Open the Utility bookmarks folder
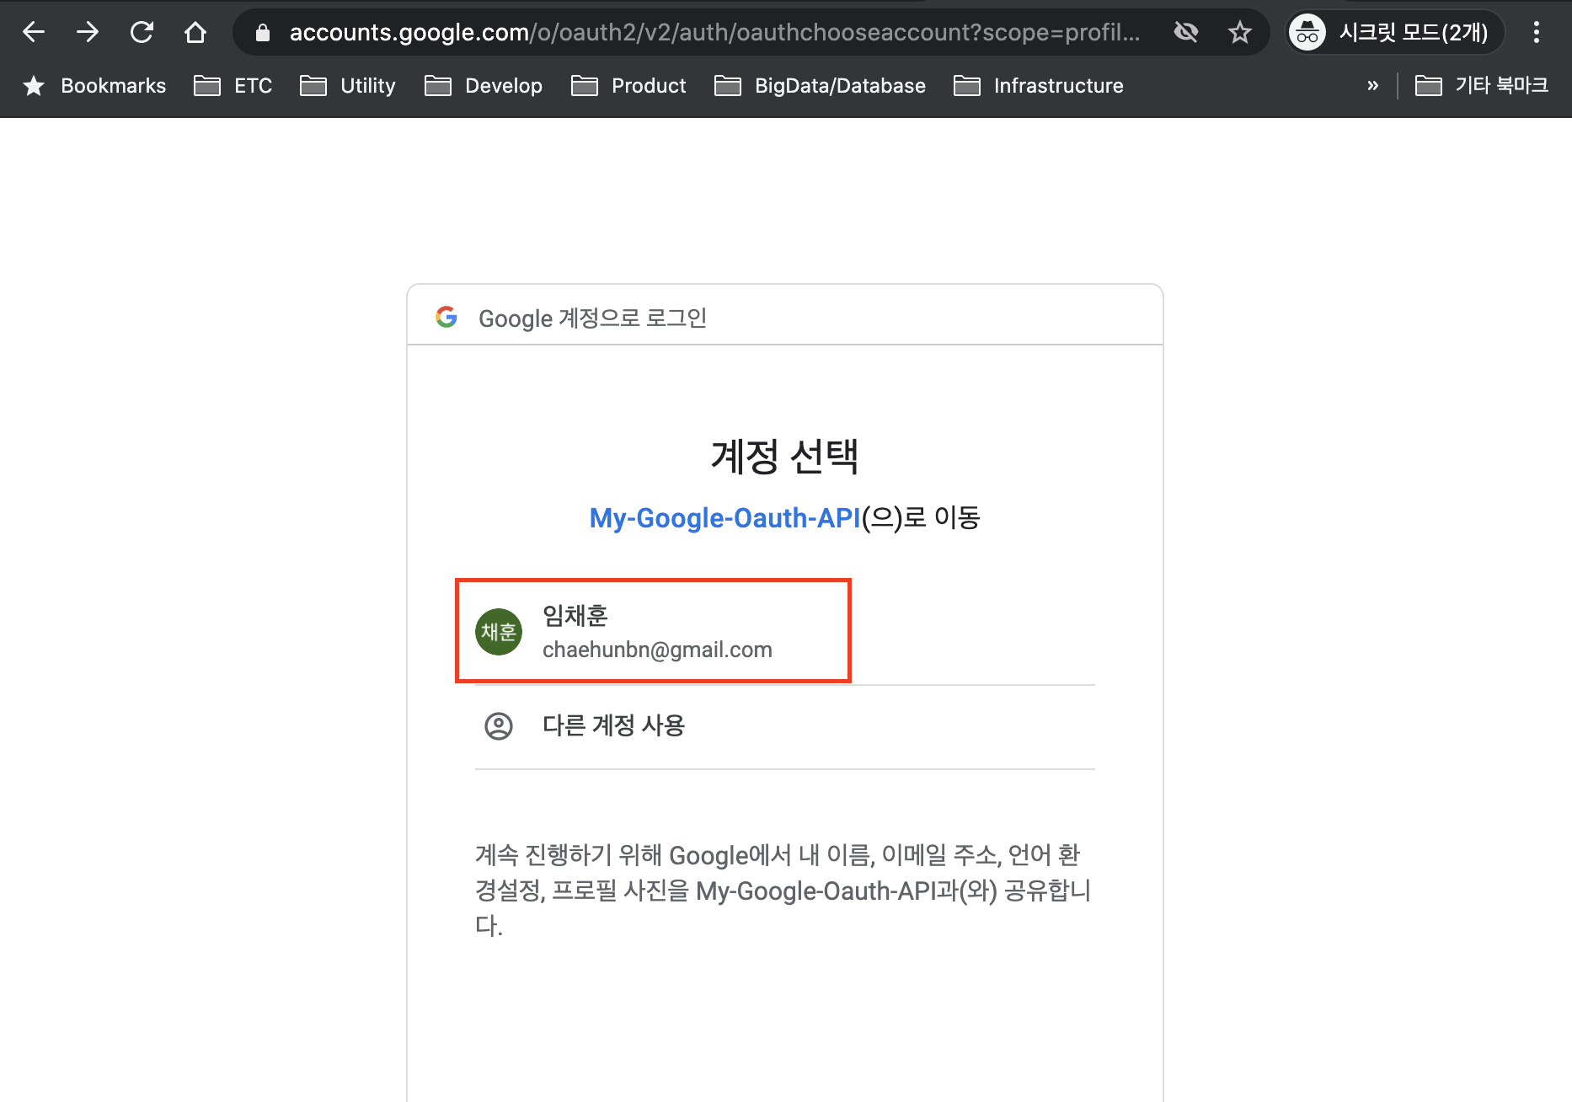Screen dimensions: 1572x1102 348,86
